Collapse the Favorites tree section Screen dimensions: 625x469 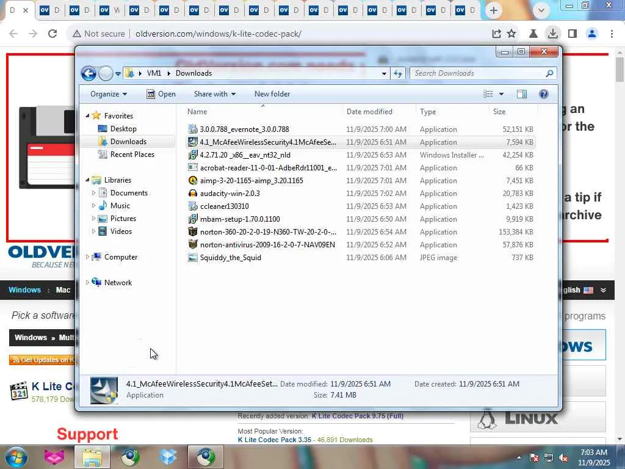tap(88, 115)
